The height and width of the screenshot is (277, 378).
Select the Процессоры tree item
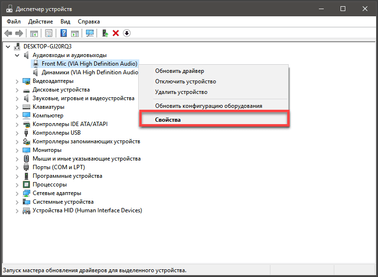(x=49, y=185)
